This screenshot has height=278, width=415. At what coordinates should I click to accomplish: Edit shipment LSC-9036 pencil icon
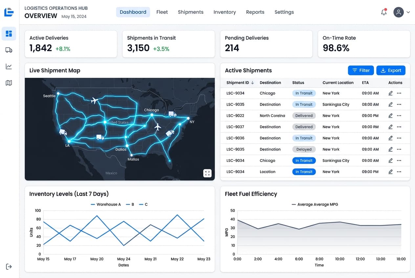click(x=390, y=138)
